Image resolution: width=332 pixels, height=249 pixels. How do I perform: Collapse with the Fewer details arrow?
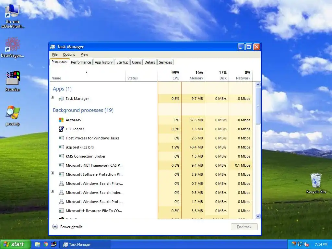[x=55, y=227]
